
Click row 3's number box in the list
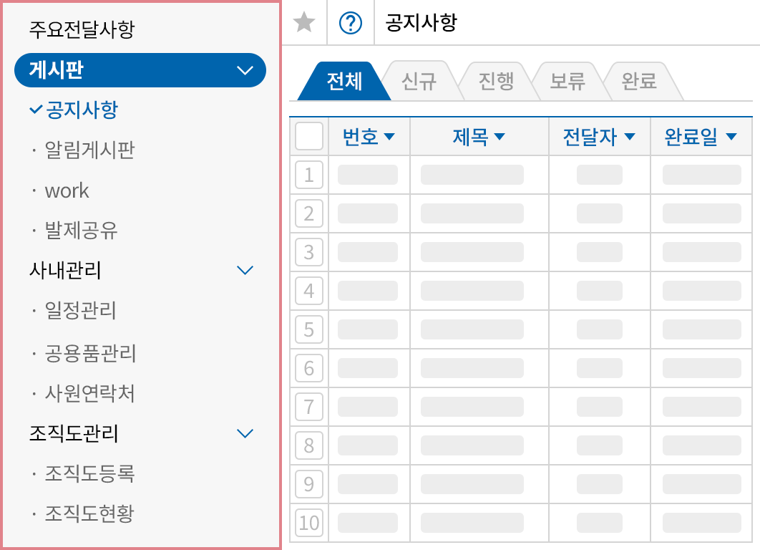(x=309, y=252)
